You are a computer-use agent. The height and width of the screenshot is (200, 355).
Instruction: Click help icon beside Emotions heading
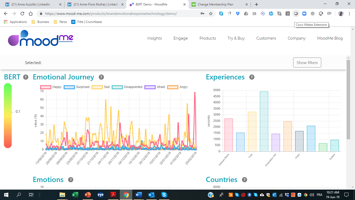click(70, 180)
